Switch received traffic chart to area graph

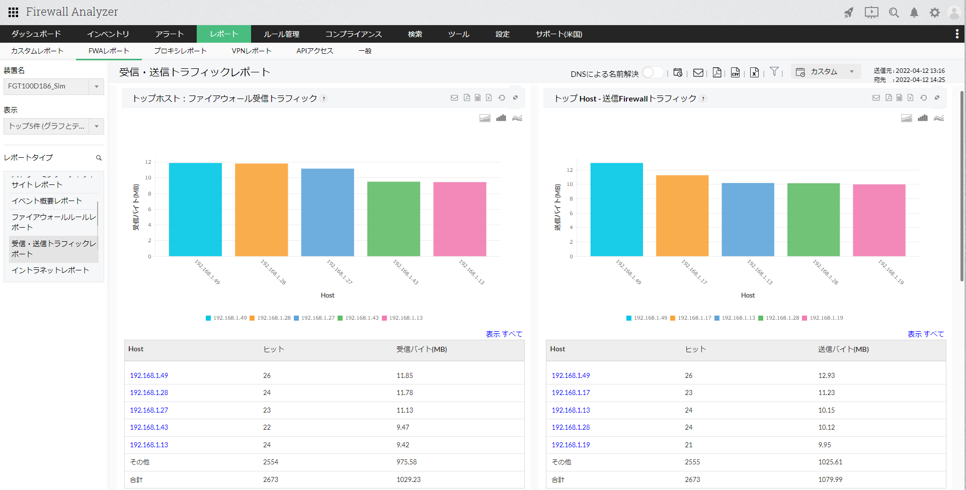tap(485, 118)
